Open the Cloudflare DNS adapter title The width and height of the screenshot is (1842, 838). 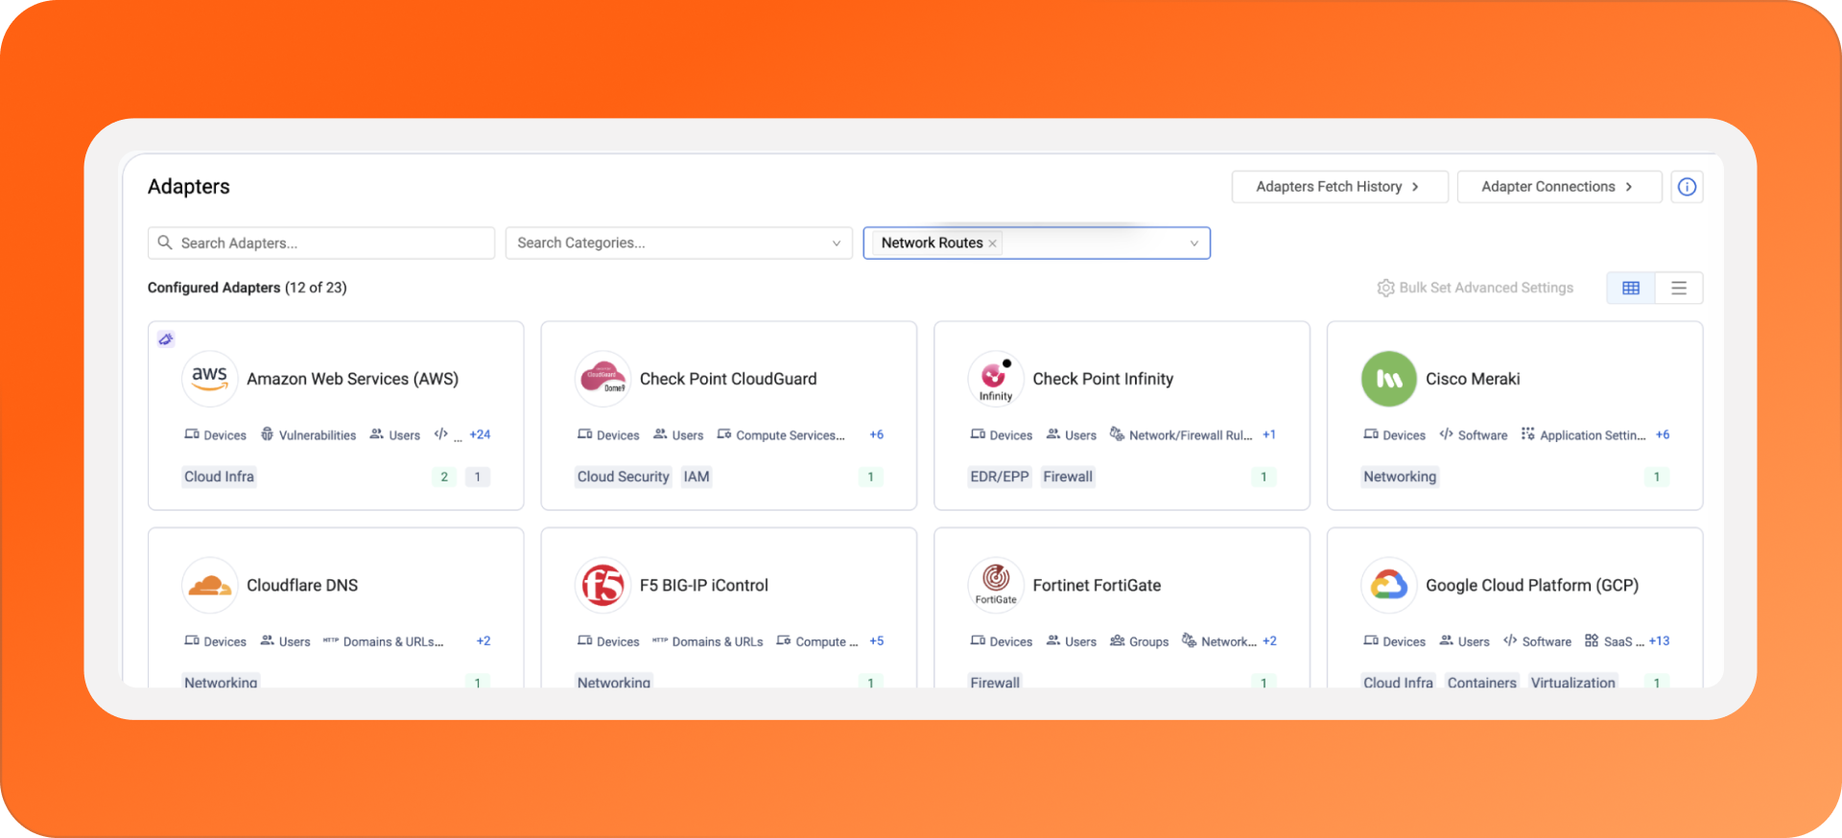click(x=302, y=585)
